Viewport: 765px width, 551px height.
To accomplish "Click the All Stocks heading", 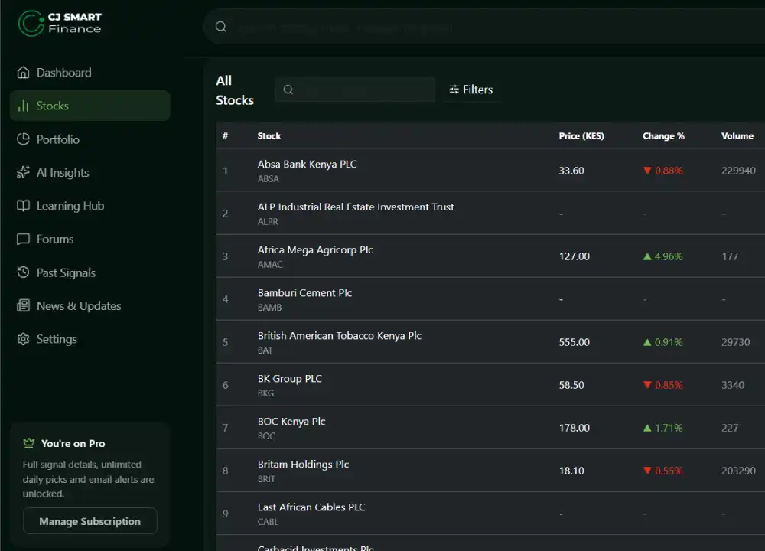I will tap(235, 90).
